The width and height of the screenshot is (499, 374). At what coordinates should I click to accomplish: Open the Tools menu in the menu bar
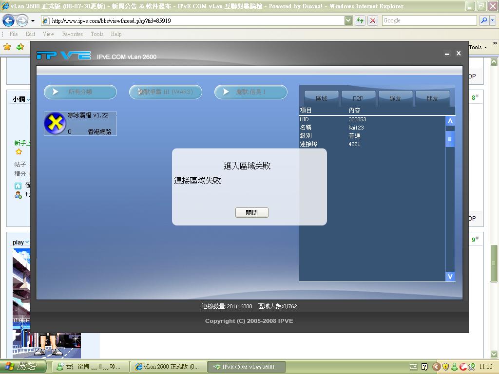[x=97, y=34]
